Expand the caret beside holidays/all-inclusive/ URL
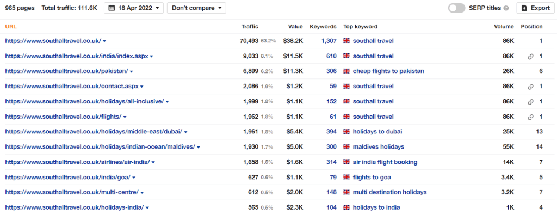557x214 pixels. pyautogui.click(x=168, y=102)
